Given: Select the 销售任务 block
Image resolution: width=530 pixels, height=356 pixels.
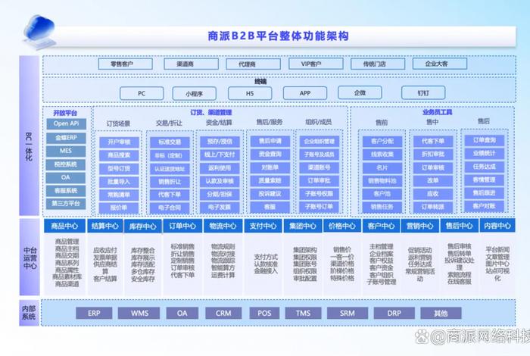Looking at the screenshot, I should (382, 208).
